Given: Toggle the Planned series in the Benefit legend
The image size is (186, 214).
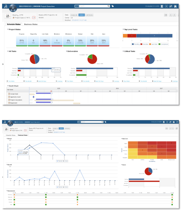Looking at the screenshot, I should pos(59,187).
